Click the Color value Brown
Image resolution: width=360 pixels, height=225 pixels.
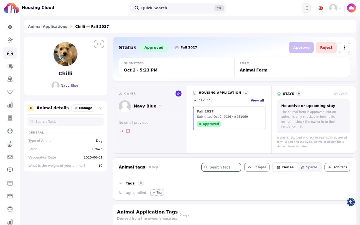pos(97,149)
